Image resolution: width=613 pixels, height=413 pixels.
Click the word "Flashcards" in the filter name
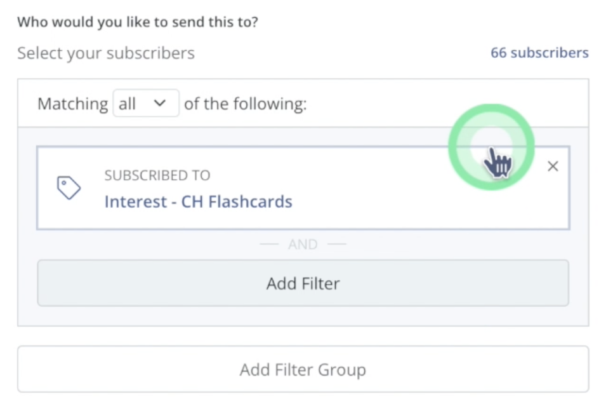click(250, 201)
